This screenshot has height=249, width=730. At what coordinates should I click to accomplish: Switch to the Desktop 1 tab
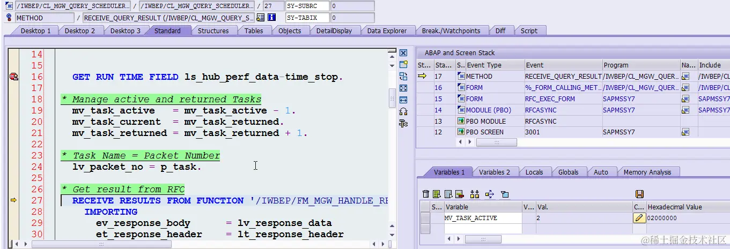35,31
